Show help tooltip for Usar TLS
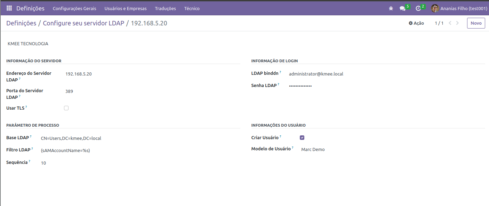The image size is (489, 206). pos(26,107)
